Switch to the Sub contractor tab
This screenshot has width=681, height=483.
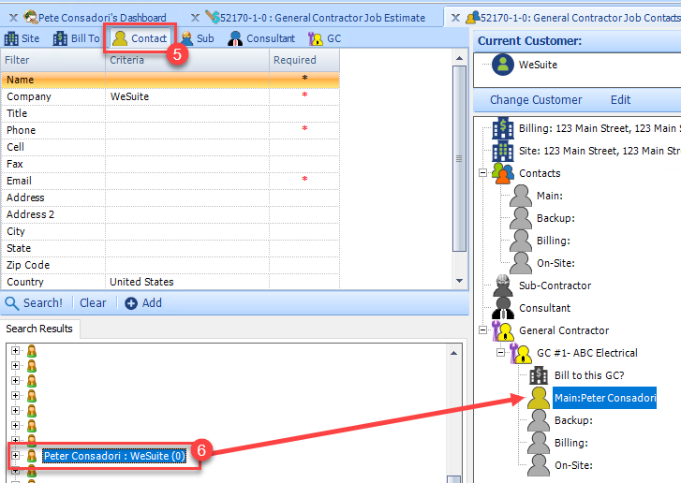[x=198, y=38]
